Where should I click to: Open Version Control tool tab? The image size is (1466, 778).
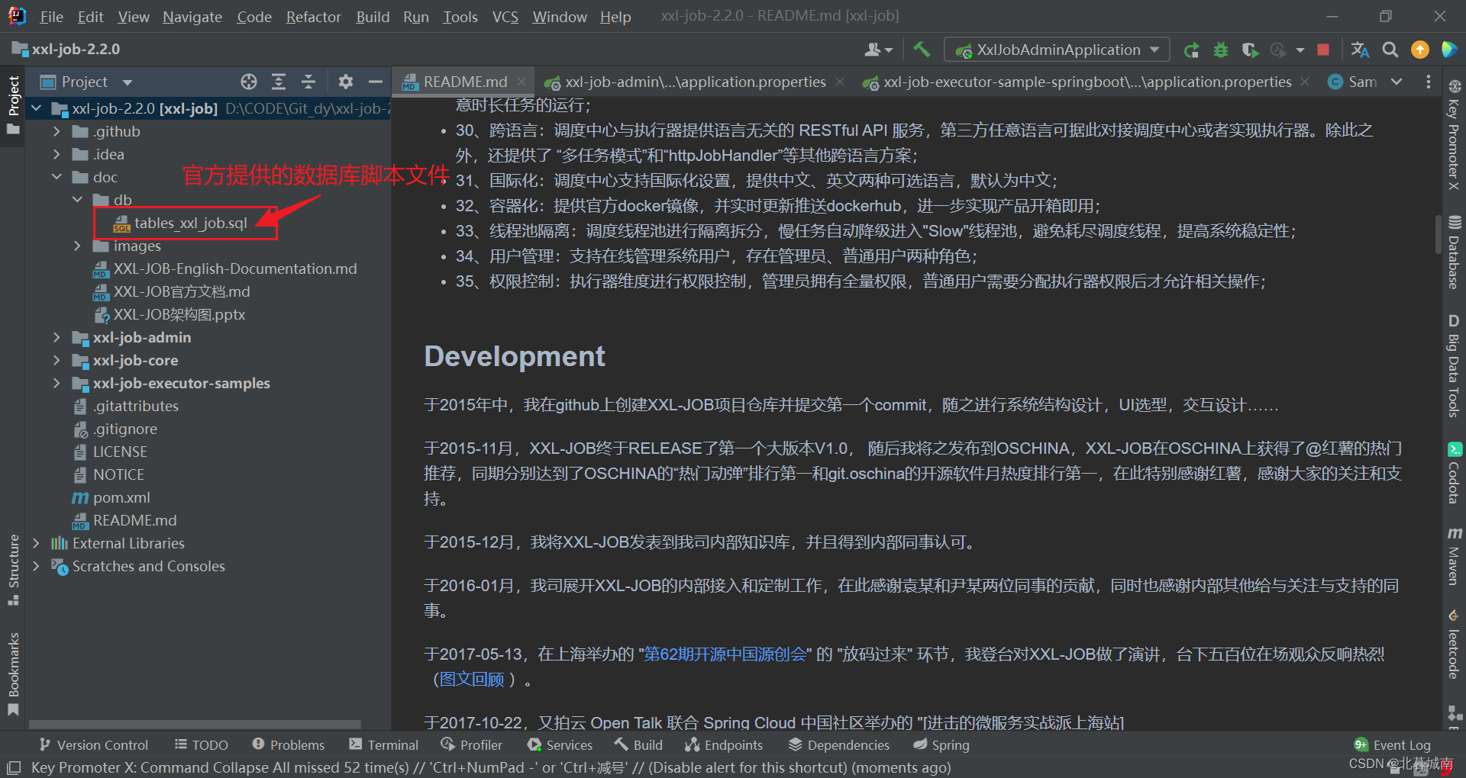pos(93,745)
